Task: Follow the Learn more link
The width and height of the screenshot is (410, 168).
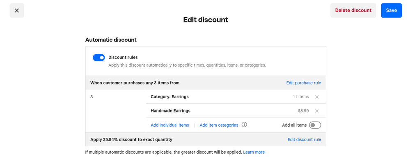Action: pyautogui.click(x=254, y=152)
